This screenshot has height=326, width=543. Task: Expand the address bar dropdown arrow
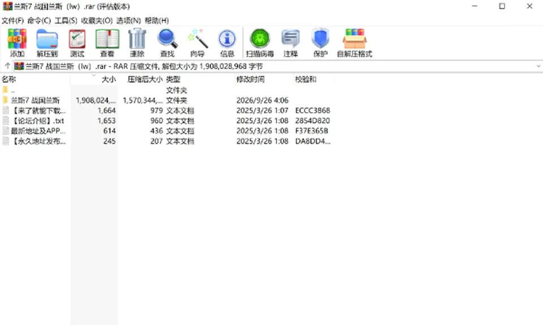[x=538, y=66]
